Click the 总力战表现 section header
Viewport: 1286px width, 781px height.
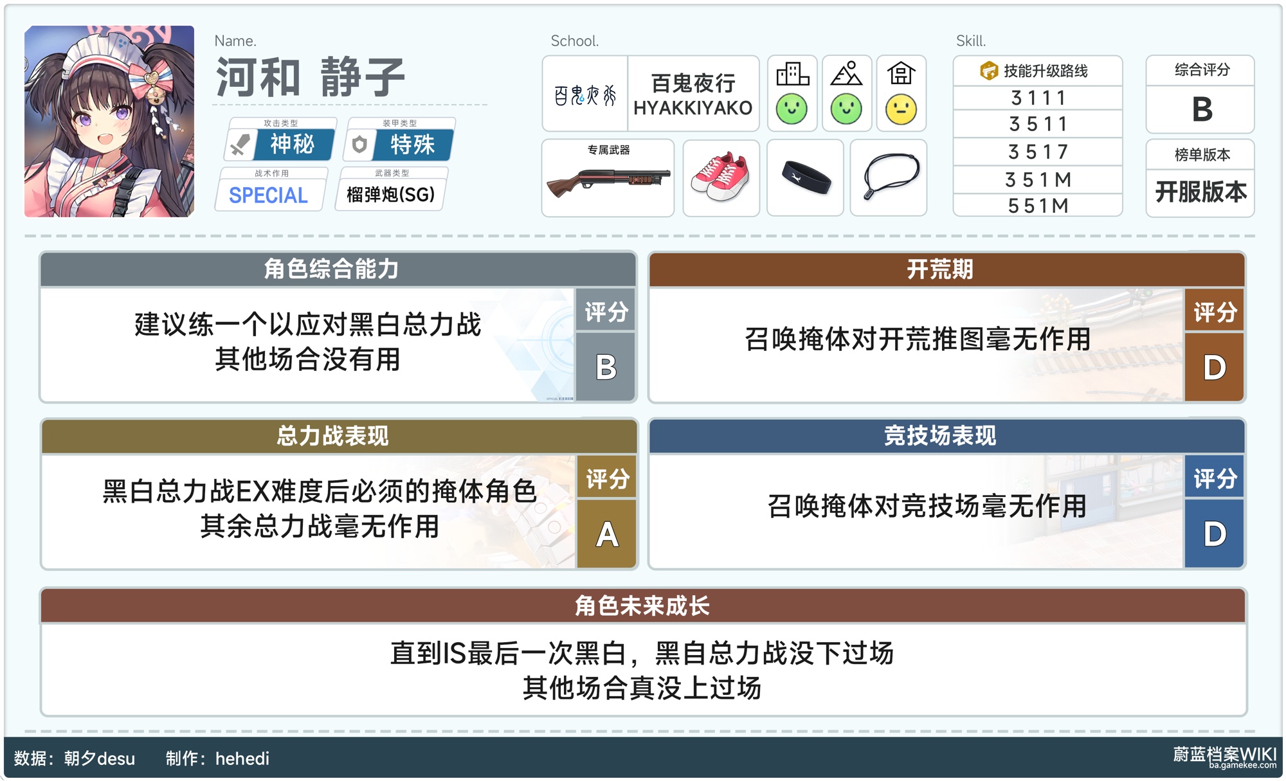click(x=332, y=436)
